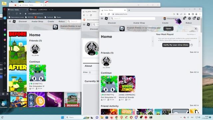Go back in the Opera window
The image size is (213, 120).
coord(9,14)
